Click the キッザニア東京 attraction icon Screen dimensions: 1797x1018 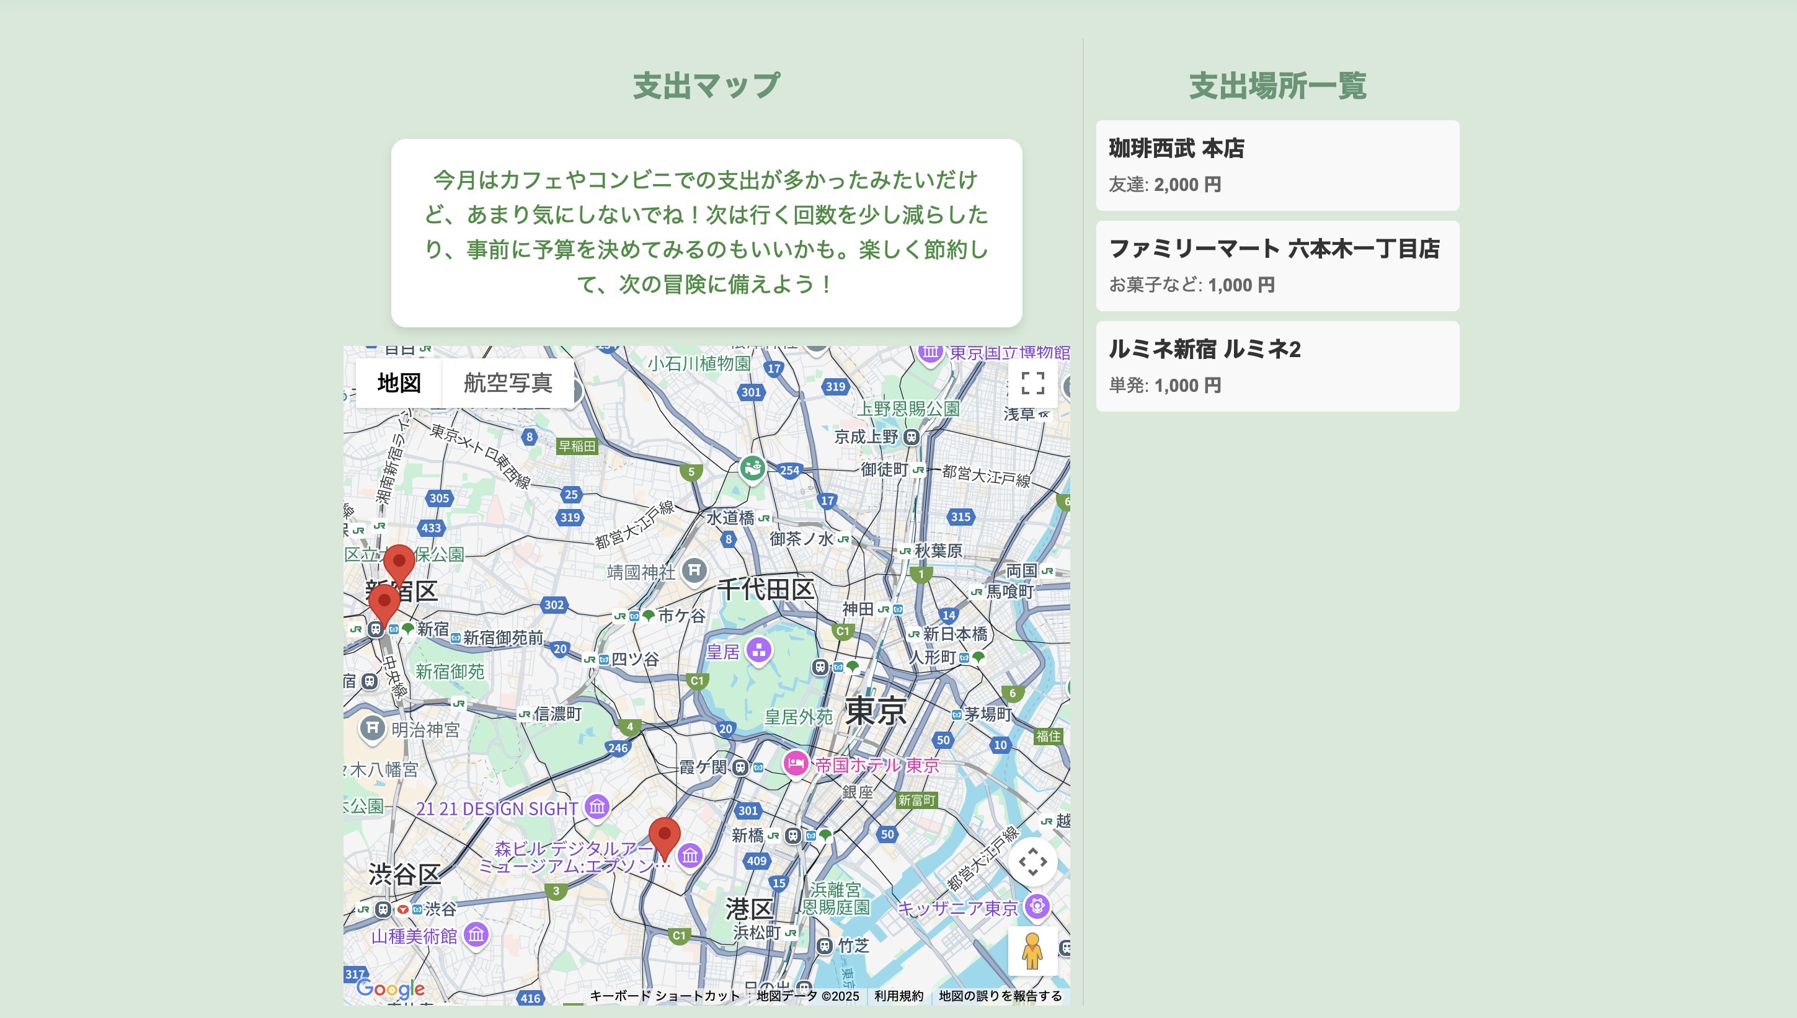click(x=1037, y=907)
